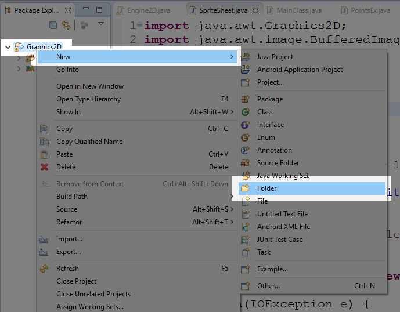Click the Java Project icon
400x312 pixels.
click(246, 57)
